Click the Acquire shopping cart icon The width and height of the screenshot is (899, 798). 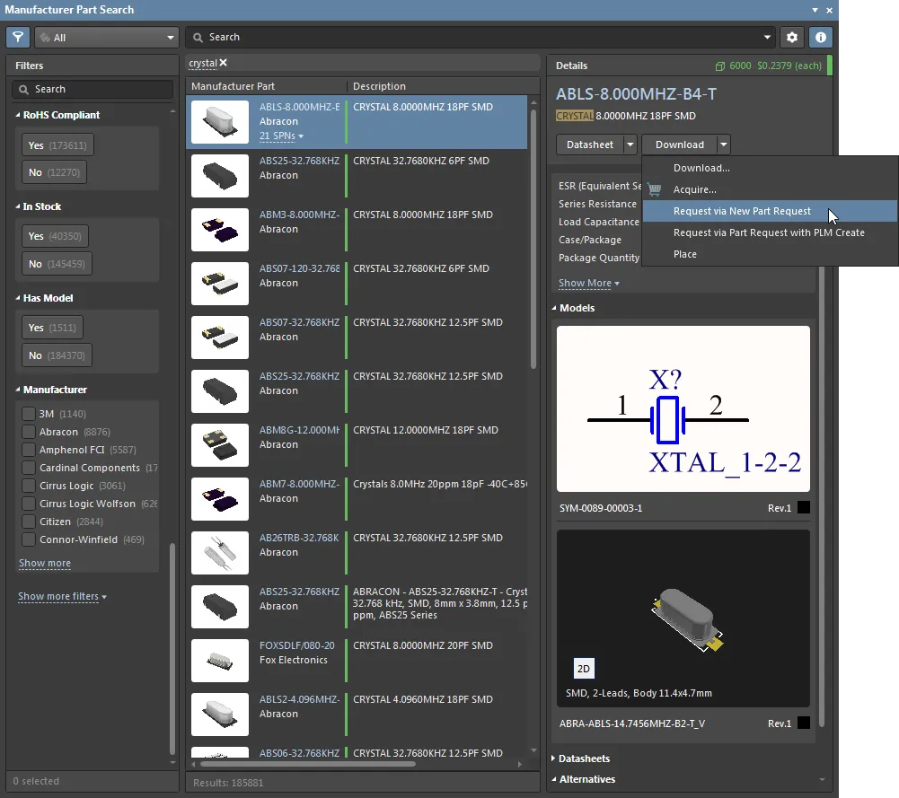(654, 189)
